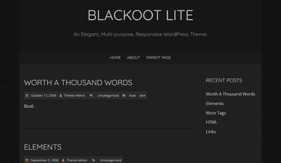Click the 'Boat.' post excerpt text

(29, 106)
